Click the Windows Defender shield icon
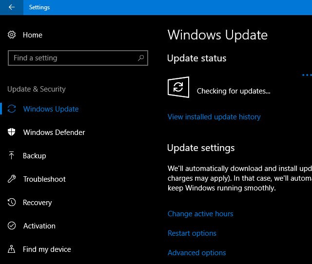The height and width of the screenshot is (264, 312). pyautogui.click(x=11, y=132)
